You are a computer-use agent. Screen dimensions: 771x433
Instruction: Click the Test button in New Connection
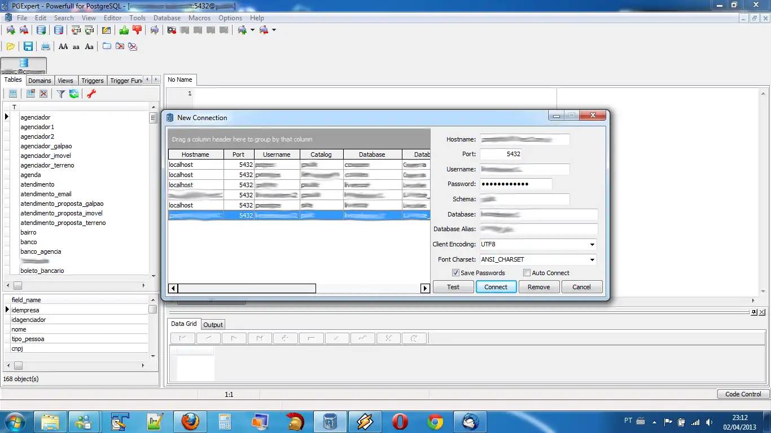click(x=453, y=287)
